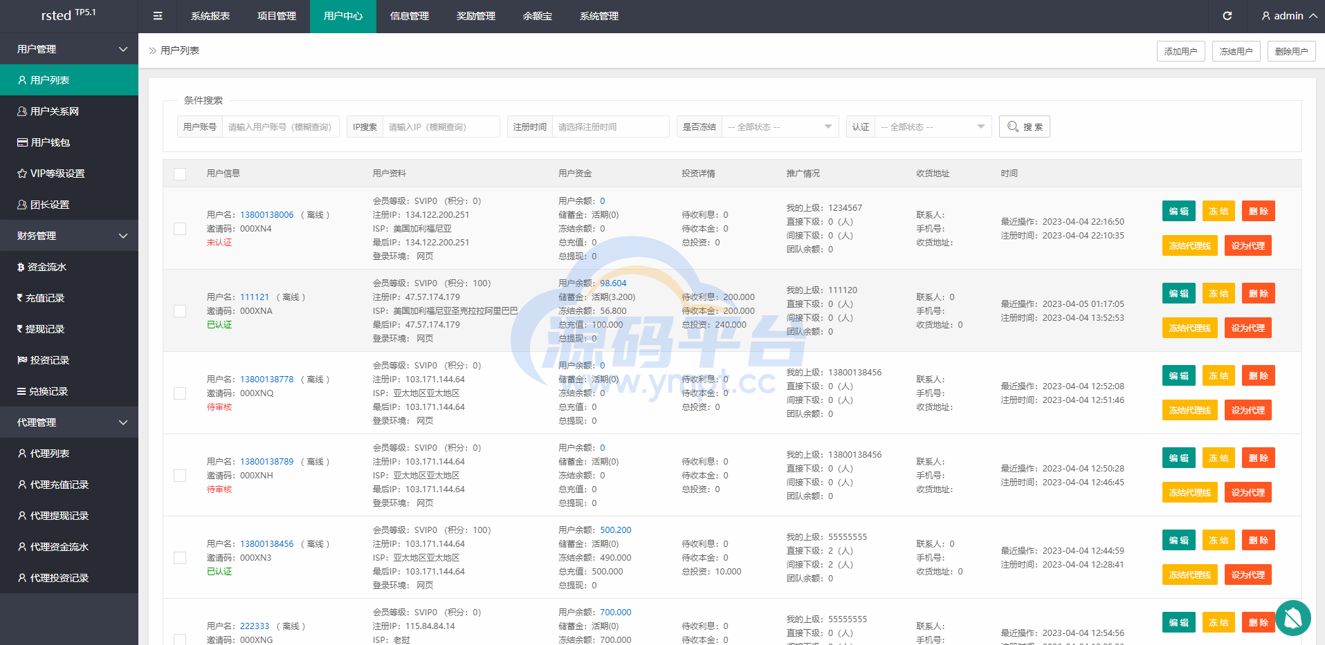Open the user balance link 98.604
1325x645 pixels.
pyautogui.click(x=613, y=283)
